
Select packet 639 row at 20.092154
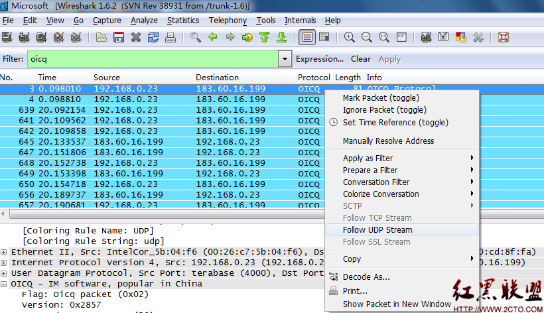163,110
